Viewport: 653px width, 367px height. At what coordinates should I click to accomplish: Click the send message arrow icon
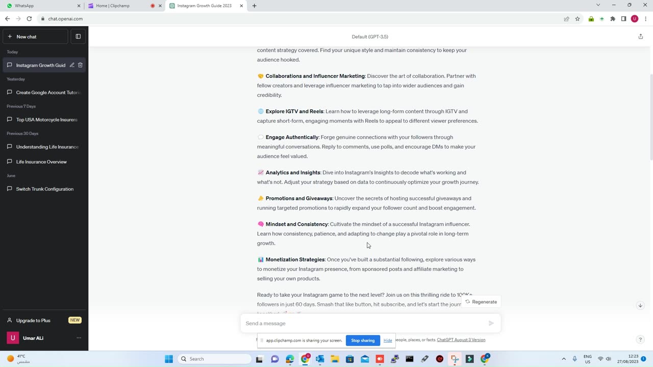[491, 323]
